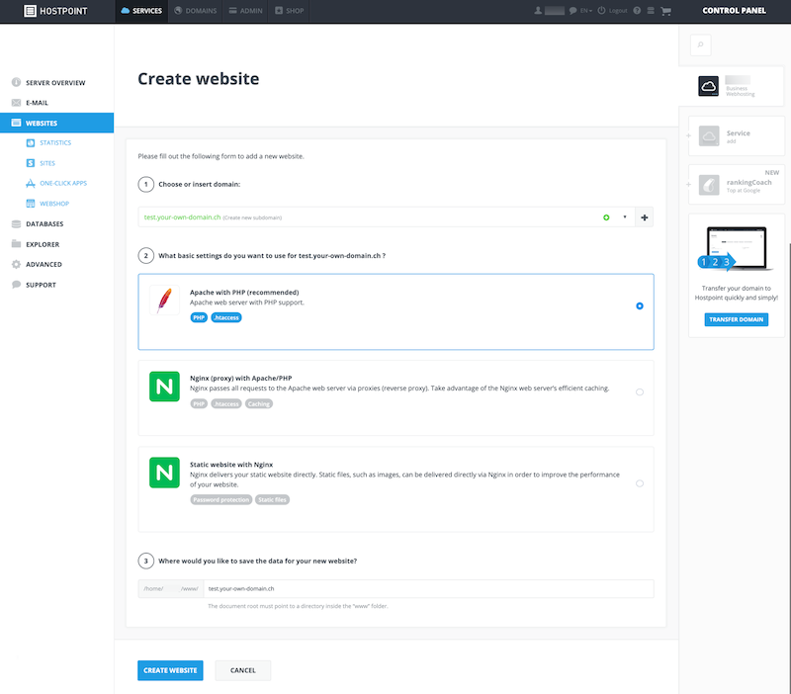The height and width of the screenshot is (694, 791).
Task: Click the Static files tag
Action: coord(273,500)
